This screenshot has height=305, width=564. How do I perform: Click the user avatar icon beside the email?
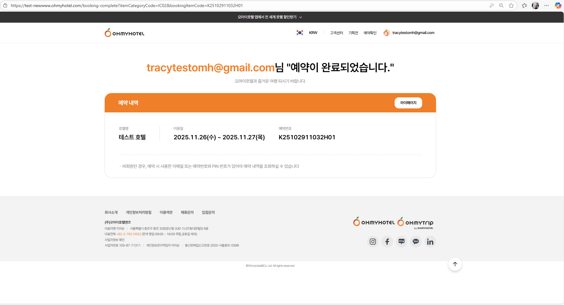[x=386, y=33]
